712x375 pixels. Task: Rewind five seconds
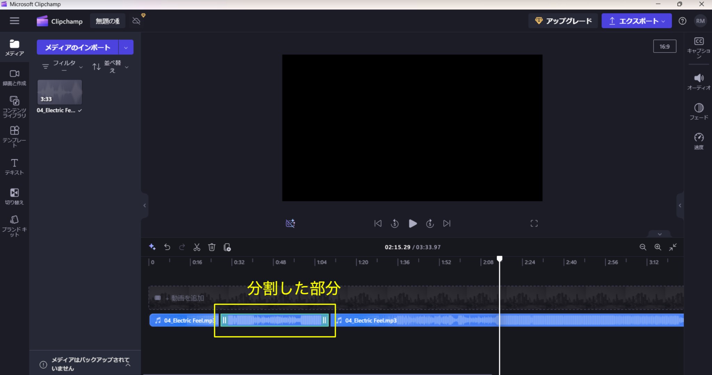tap(395, 223)
